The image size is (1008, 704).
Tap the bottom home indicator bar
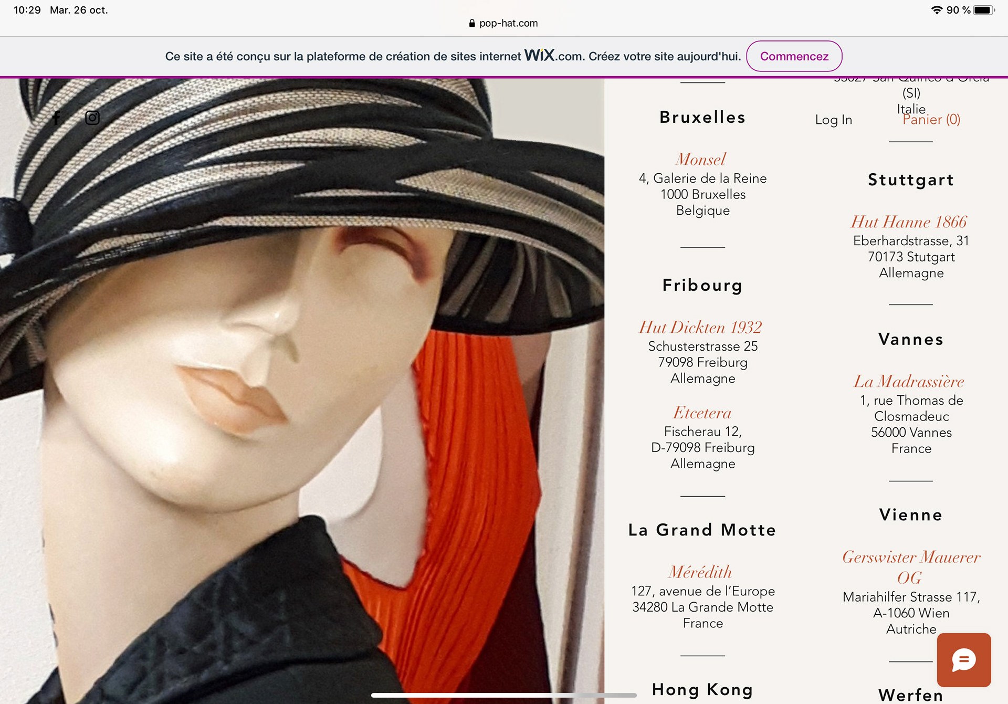[x=503, y=695]
